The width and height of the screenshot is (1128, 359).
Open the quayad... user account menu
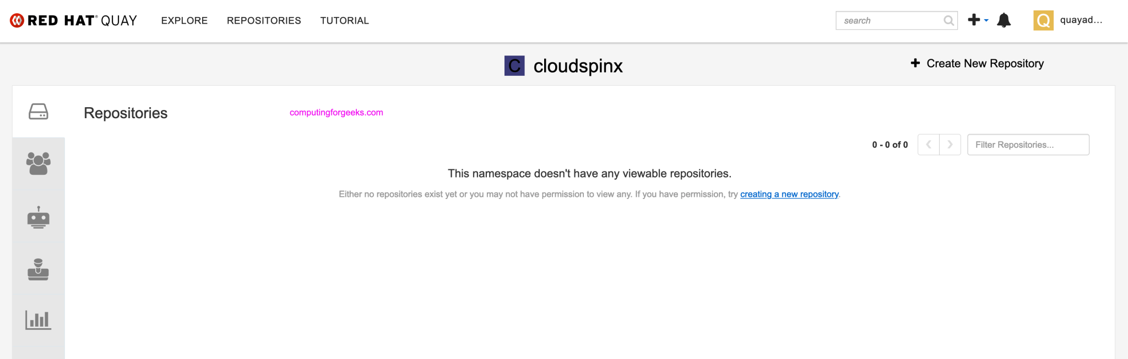pos(1081,20)
